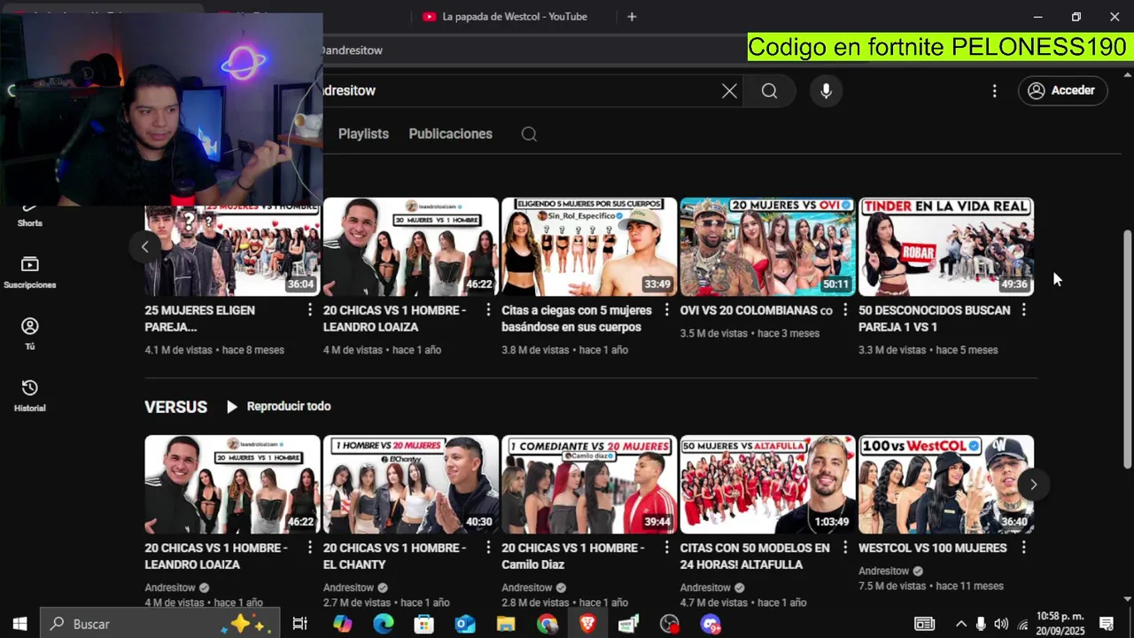Open network Wi-Fi tray icon
The height and width of the screenshot is (638, 1134).
click(1023, 625)
